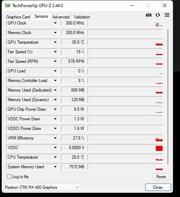Open the Fan Speed (%) dropdown
This screenshot has width=180, height=197.
55,52
